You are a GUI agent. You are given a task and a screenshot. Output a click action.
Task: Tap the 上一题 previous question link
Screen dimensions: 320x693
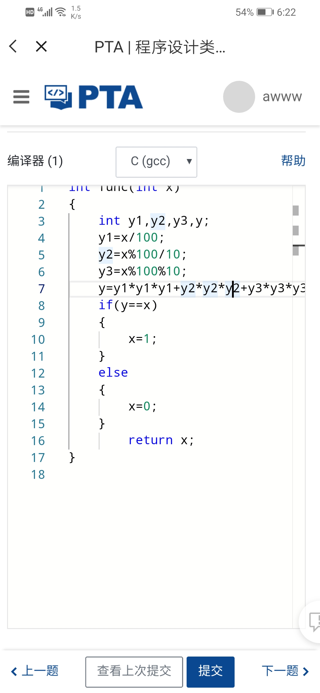(35, 671)
